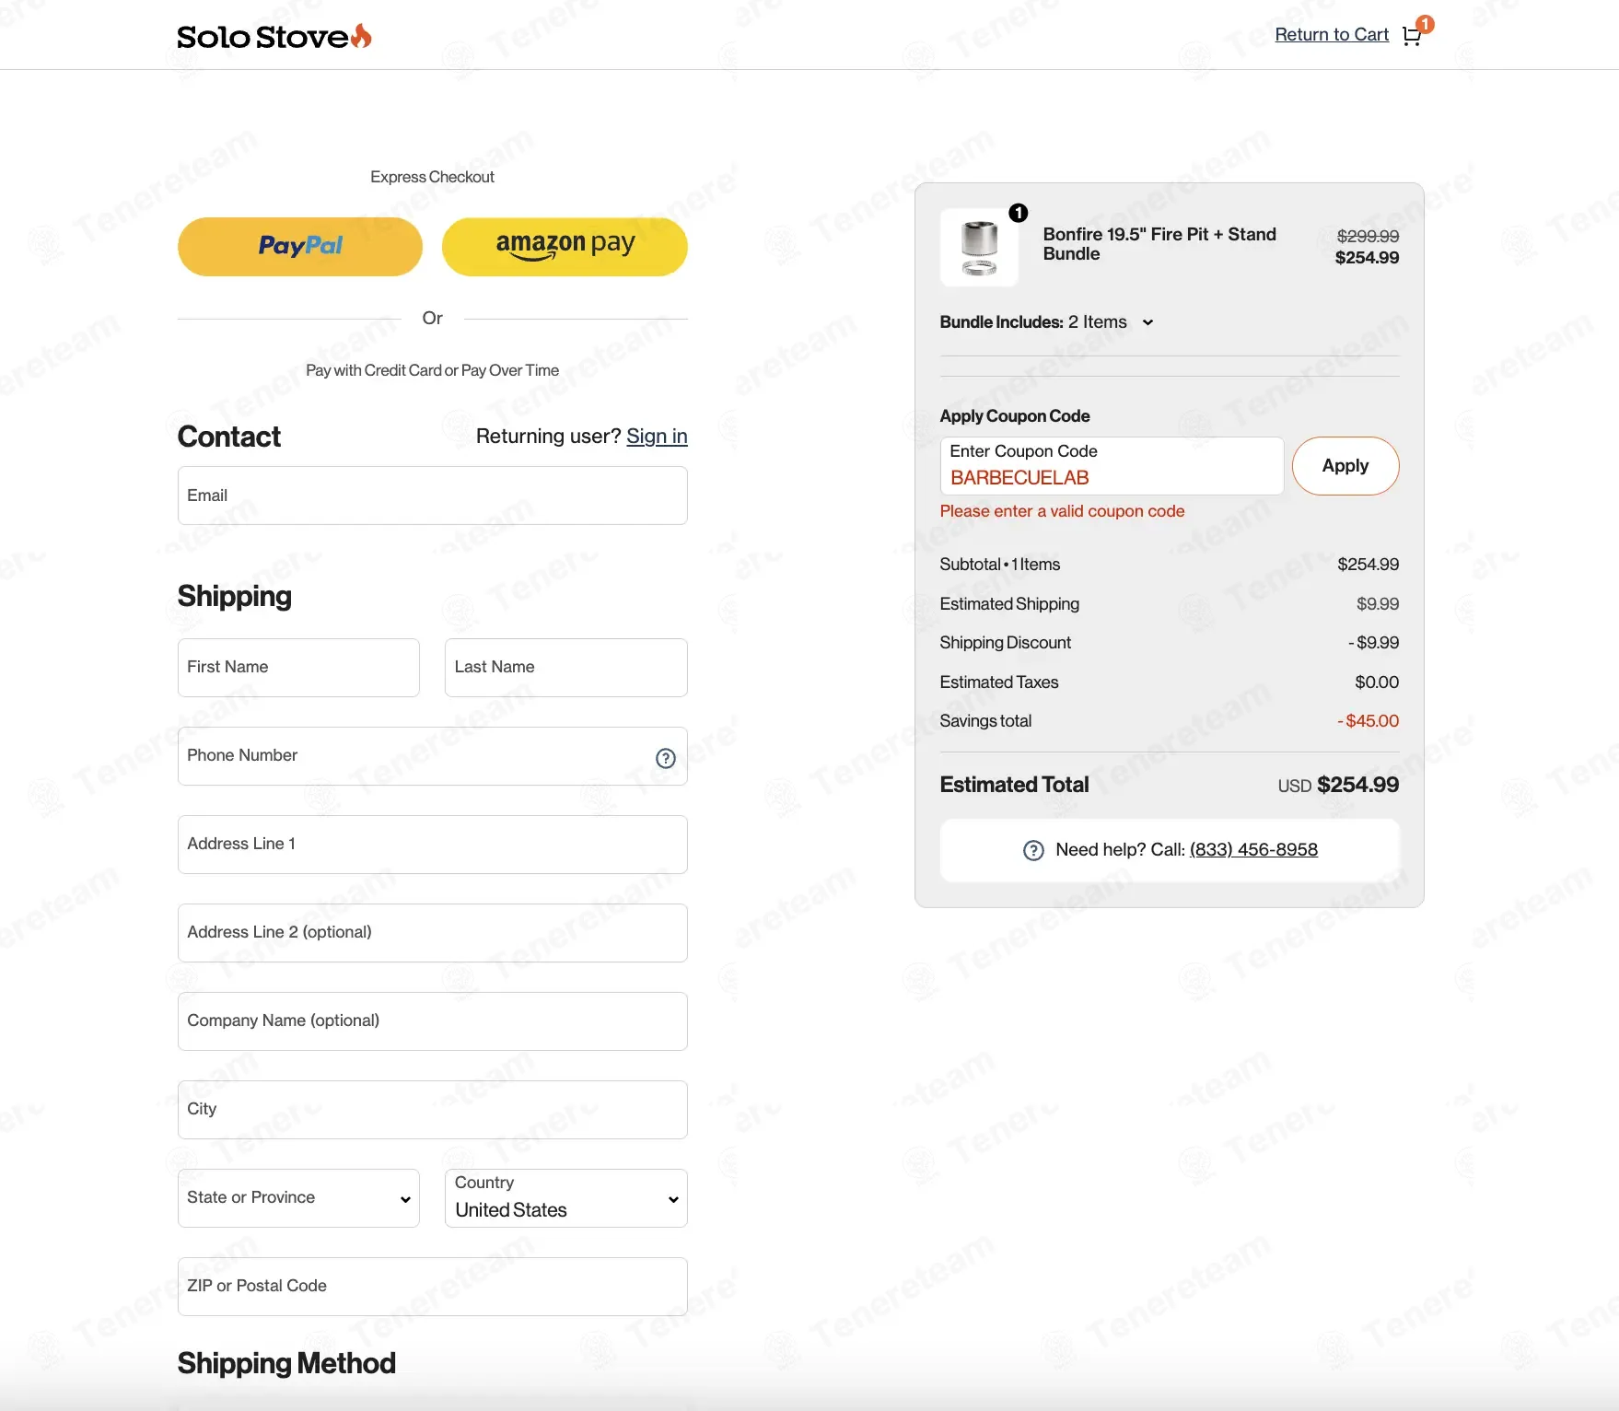Focus the Email input field
1619x1411 pixels.
(433, 496)
